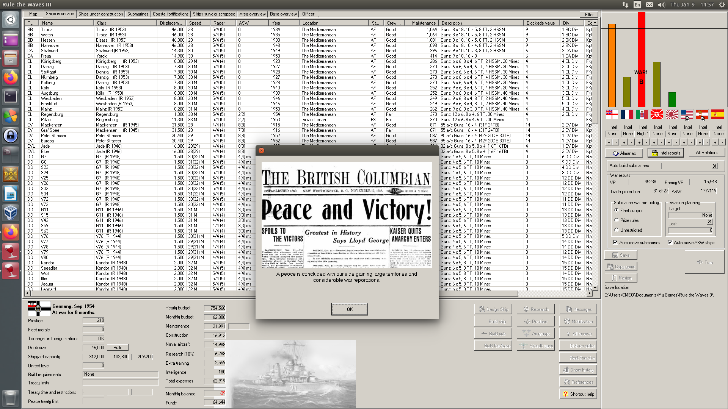Toggle Auto move ASW ships checkbox
Viewport: 728px width, 409px height.
(670, 242)
